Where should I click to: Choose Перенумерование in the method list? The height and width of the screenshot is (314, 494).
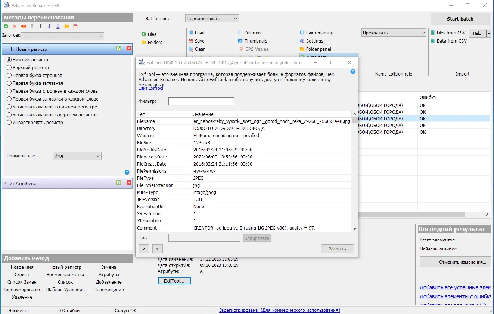point(22,289)
